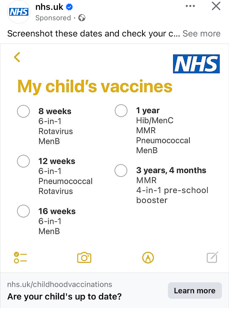This screenshot has width=229, height=313.
Task: Expand the caption with See more
Action: pos(201,34)
